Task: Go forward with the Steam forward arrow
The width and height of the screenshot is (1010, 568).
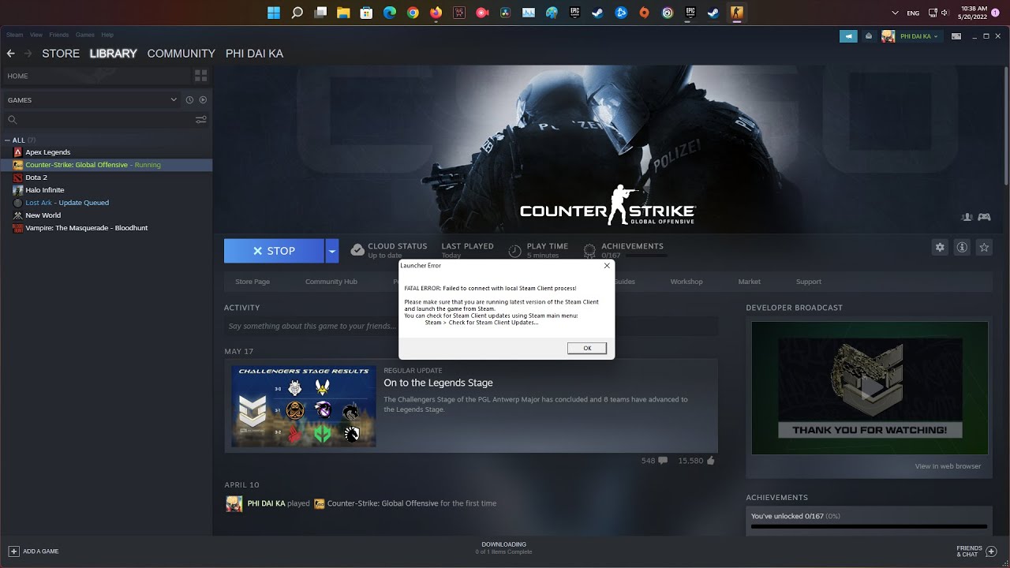Action: point(28,54)
